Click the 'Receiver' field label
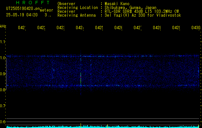The image size is (202, 128). (x=66, y=12)
